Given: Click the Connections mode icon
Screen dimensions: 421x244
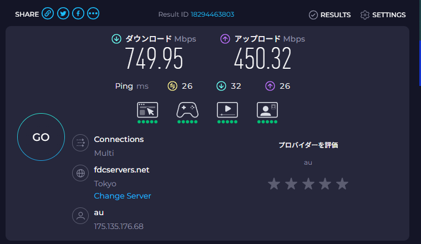Looking at the screenshot, I should click(81, 143).
